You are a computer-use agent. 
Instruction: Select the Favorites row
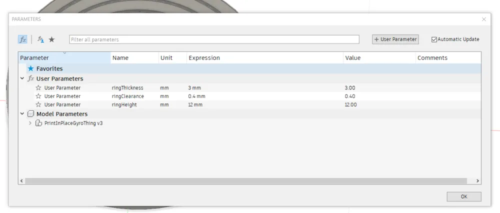(49, 68)
